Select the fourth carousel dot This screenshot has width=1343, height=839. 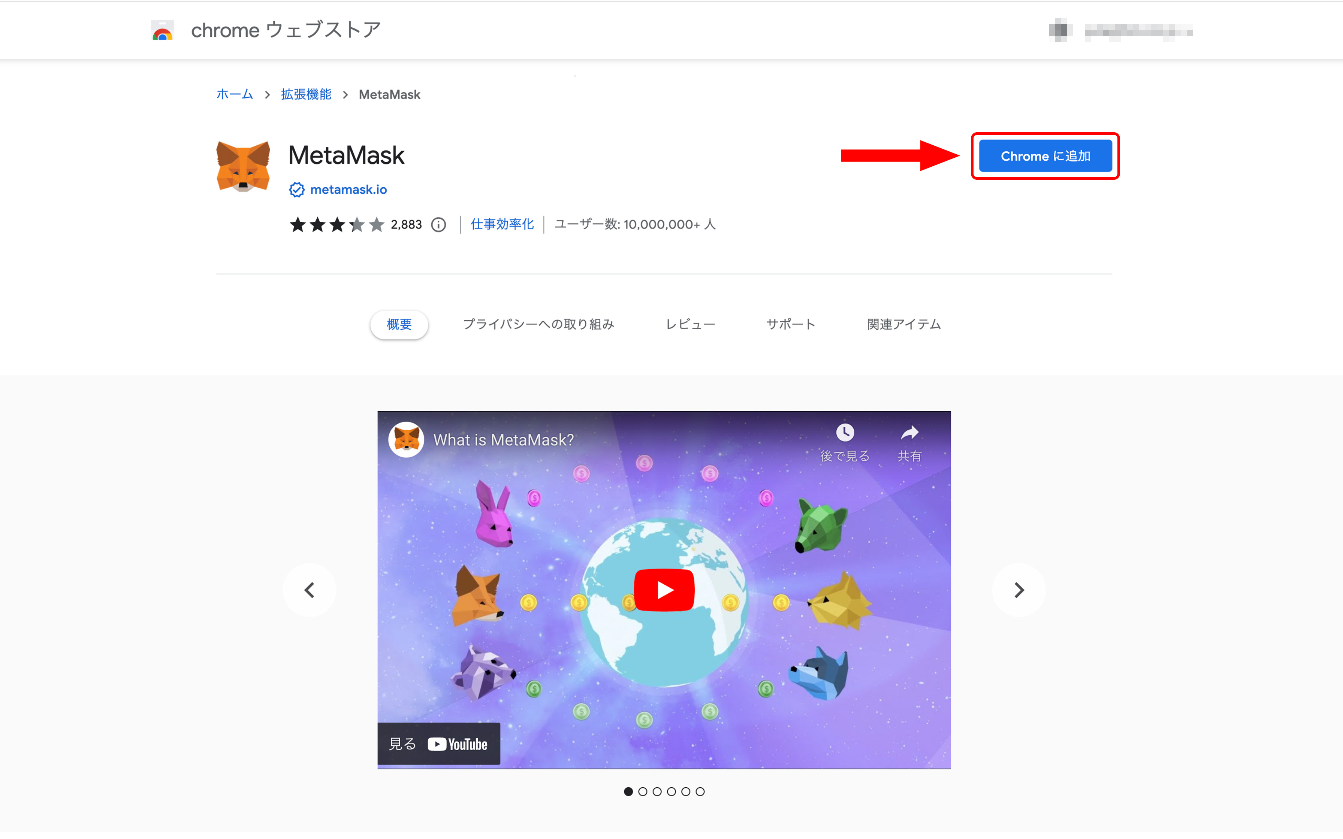coord(671,792)
